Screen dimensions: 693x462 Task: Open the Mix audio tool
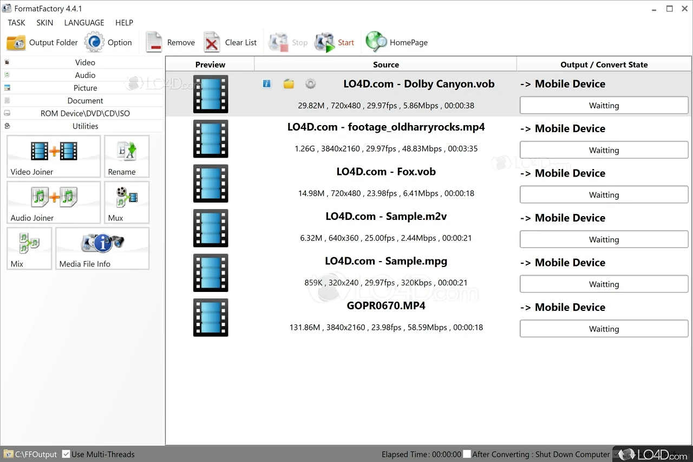pos(29,248)
